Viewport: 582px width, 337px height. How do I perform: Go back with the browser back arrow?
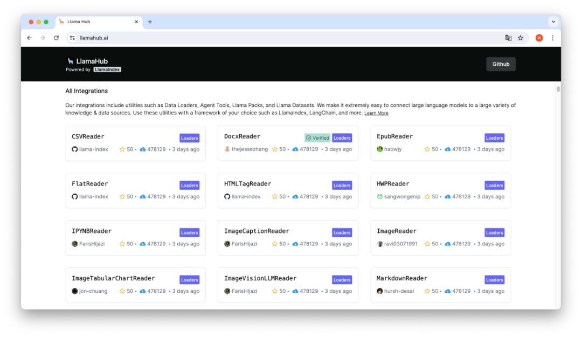(29, 38)
